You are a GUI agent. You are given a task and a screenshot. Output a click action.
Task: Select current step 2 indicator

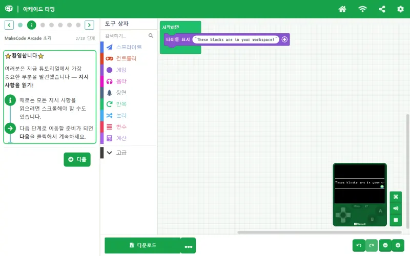32,25
